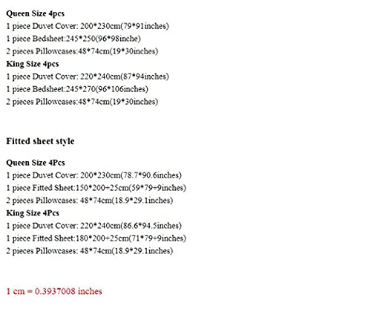
Task: Select the duvet cover 78.7*90.6inches line
Action: [94, 175]
